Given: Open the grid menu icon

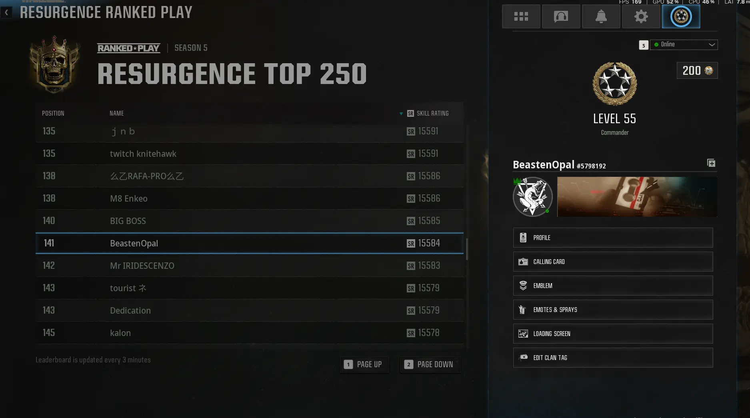Looking at the screenshot, I should pyautogui.click(x=521, y=16).
